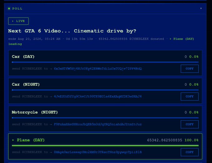Click the $CYBERLEEK donated total text

pos(131,39)
